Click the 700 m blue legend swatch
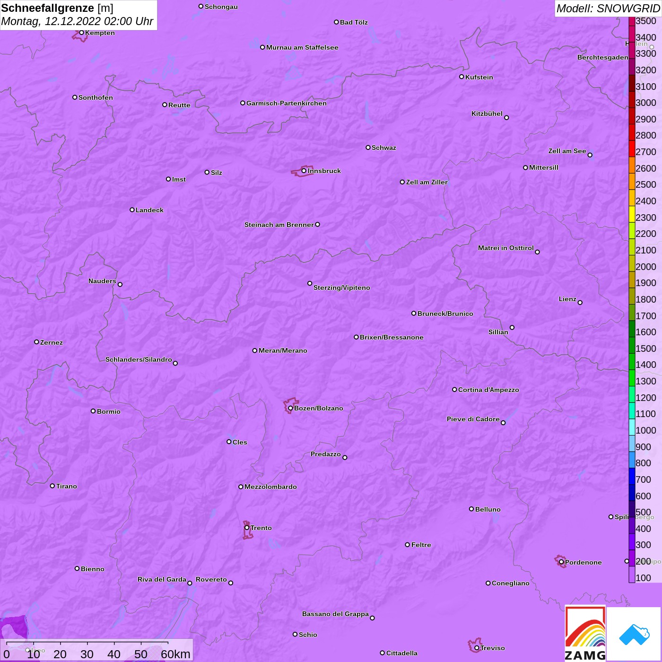This screenshot has height=662, width=662. (632, 476)
